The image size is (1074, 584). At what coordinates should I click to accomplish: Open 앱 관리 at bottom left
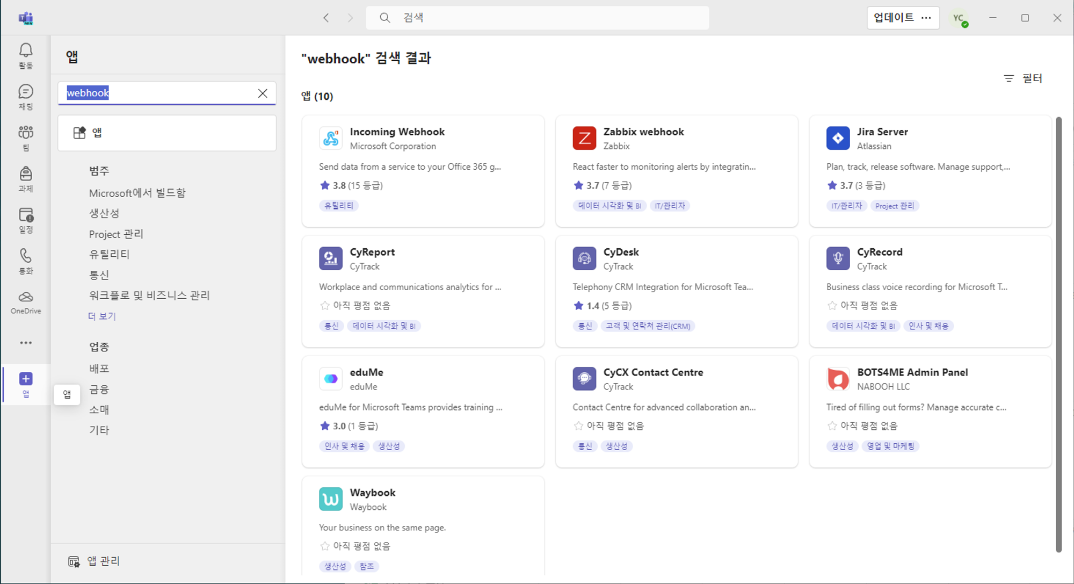pos(95,561)
